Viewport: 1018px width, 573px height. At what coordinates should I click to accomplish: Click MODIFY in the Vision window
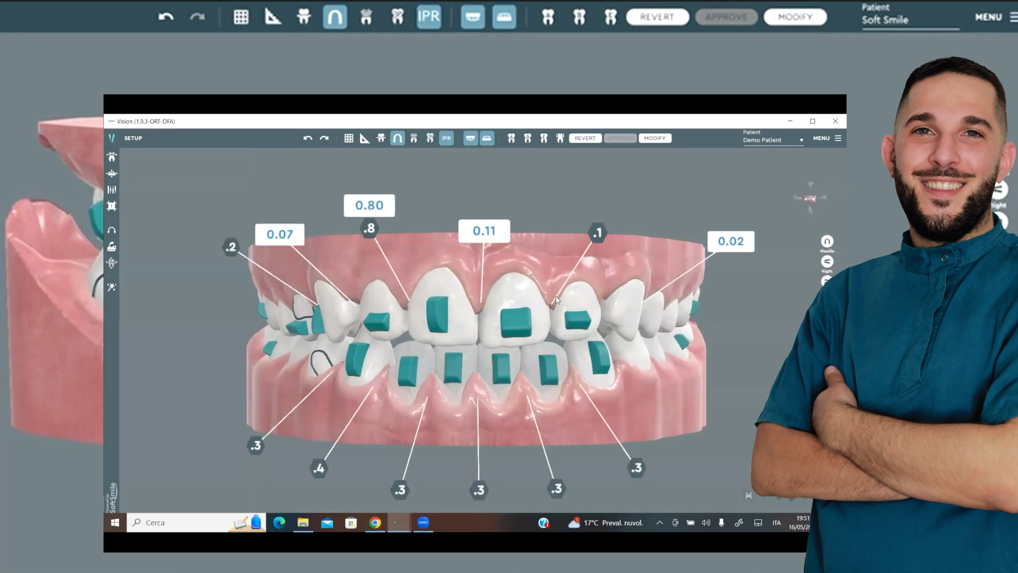tap(655, 138)
